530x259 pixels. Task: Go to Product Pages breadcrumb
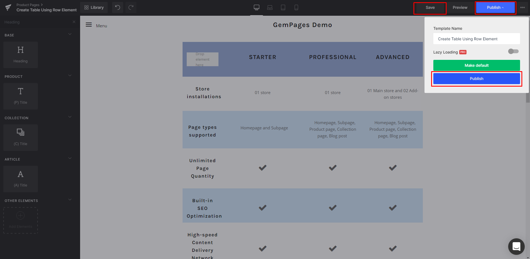click(28, 5)
